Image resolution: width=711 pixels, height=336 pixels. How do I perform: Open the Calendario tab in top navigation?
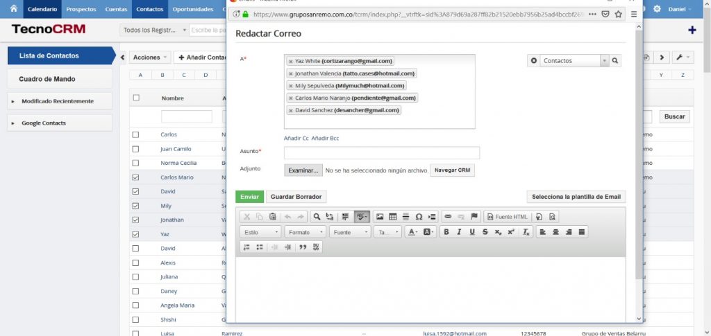42,9
